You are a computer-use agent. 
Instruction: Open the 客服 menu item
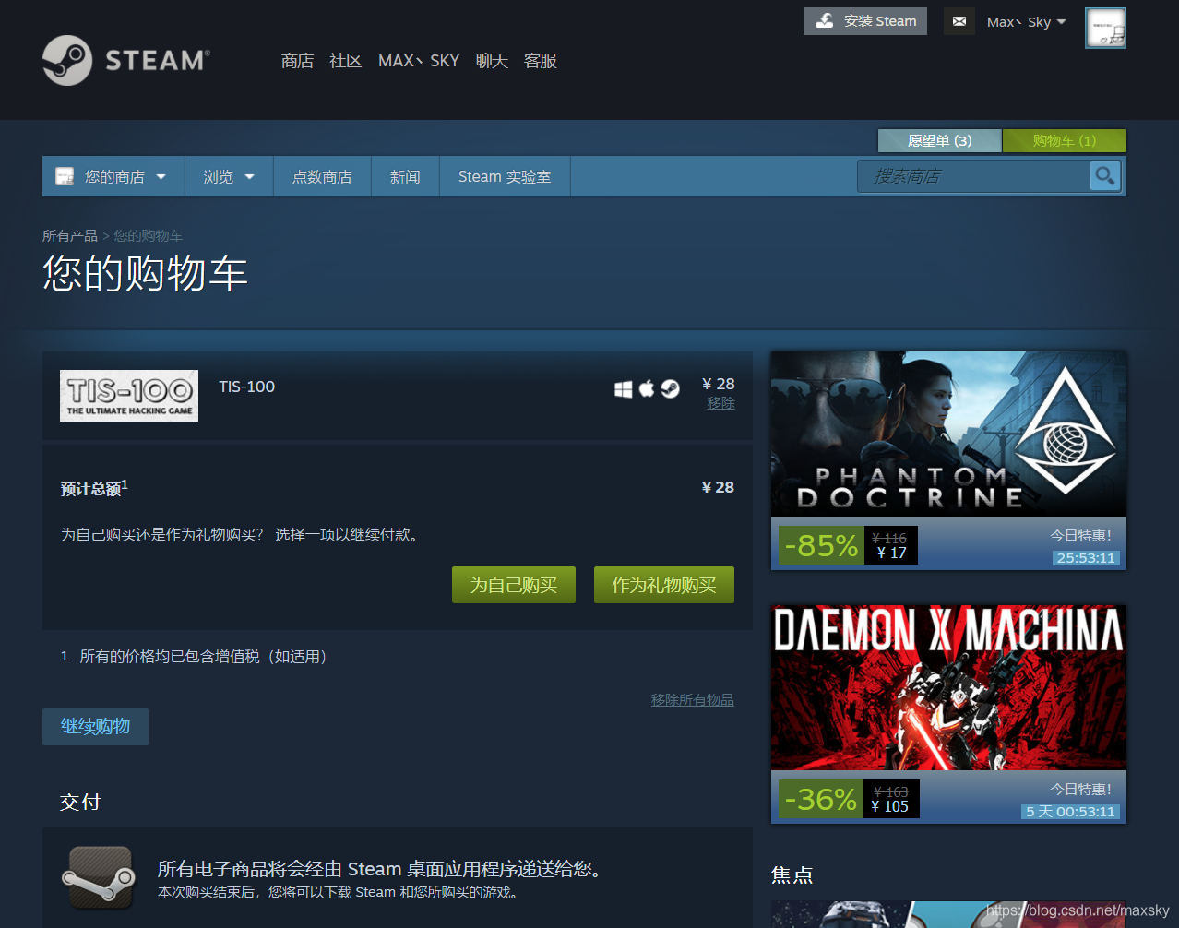(x=540, y=61)
